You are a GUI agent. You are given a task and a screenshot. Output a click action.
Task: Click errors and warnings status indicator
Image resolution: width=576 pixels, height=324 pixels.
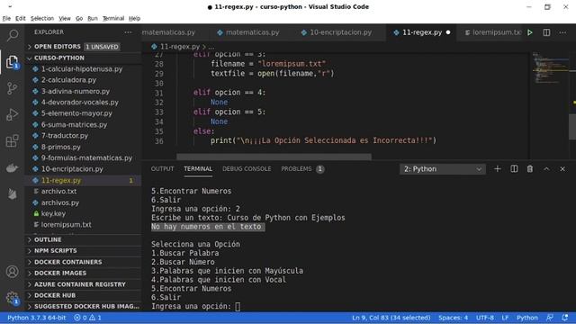coord(87,318)
